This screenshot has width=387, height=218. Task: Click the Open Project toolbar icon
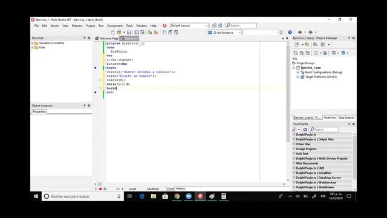(x=143, y=32)
